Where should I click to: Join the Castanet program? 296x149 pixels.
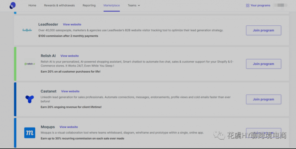click(263, 99)
